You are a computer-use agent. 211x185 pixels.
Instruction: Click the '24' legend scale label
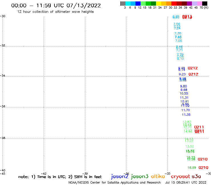tap(160, 8)
